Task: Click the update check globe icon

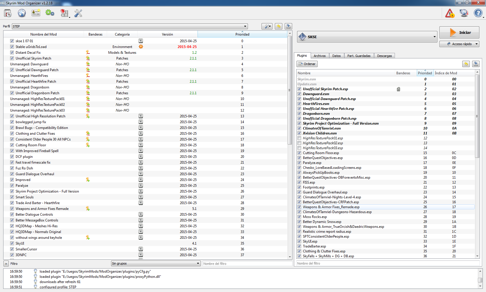Action: [x=464, y=13]
